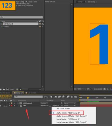Image resolution: width=112 pixels, height=126 pixels.
Task: Select No Track Matte option
Action: click(63, 109)
